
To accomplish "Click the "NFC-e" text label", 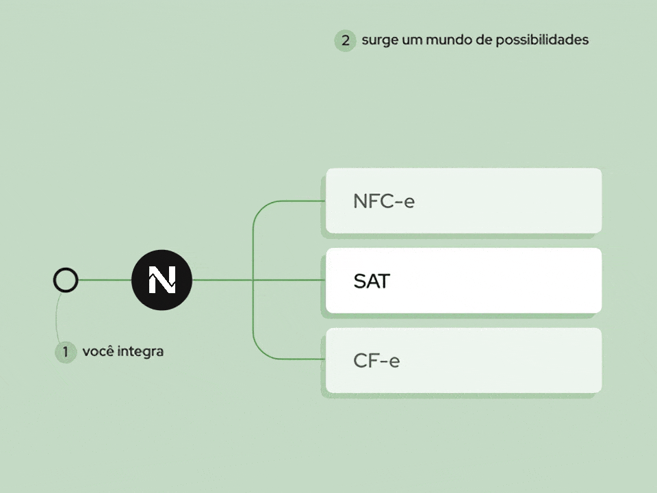I will point(384,201).
